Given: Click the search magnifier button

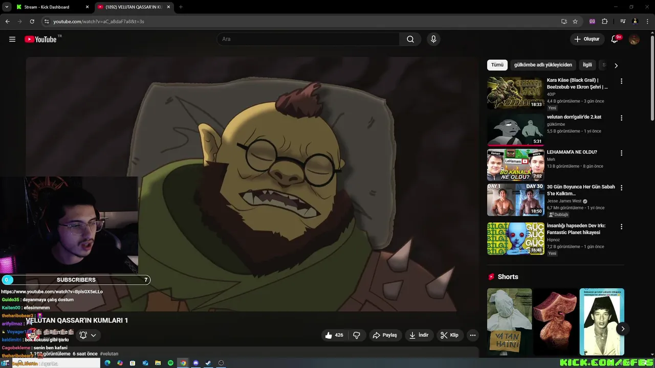Looking at the screenshot, I should click(x=410, y=39).
